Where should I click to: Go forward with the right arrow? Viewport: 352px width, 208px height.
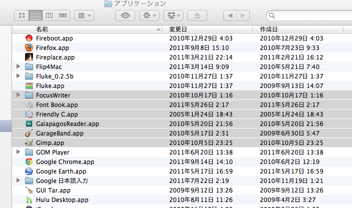pyautogui.click(x=243, y=15)
